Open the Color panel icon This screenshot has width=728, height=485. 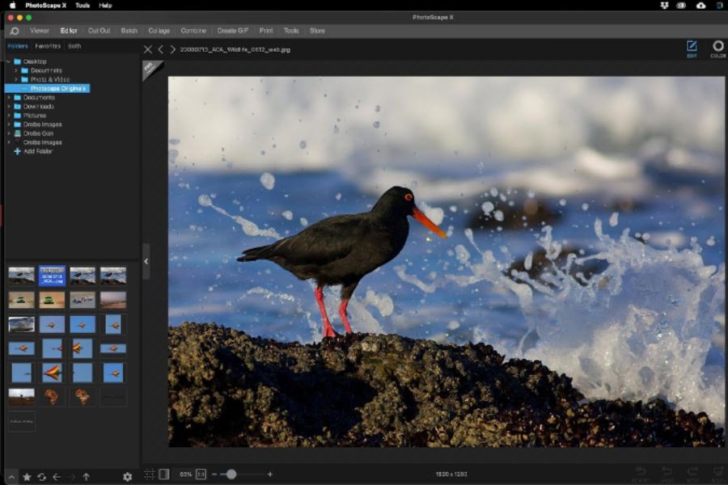point(717,48)
